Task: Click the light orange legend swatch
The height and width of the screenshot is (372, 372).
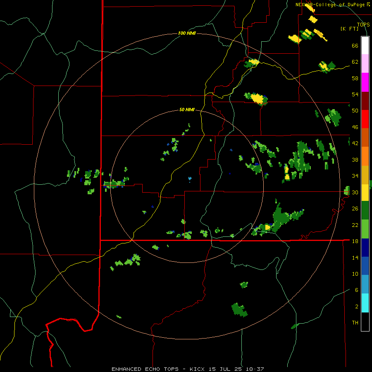Action: coord(365,156)
